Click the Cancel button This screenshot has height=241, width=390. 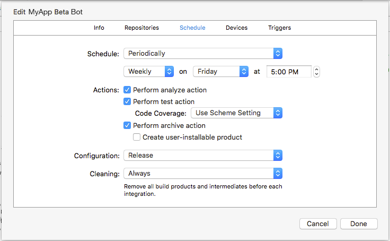[318, 224]
